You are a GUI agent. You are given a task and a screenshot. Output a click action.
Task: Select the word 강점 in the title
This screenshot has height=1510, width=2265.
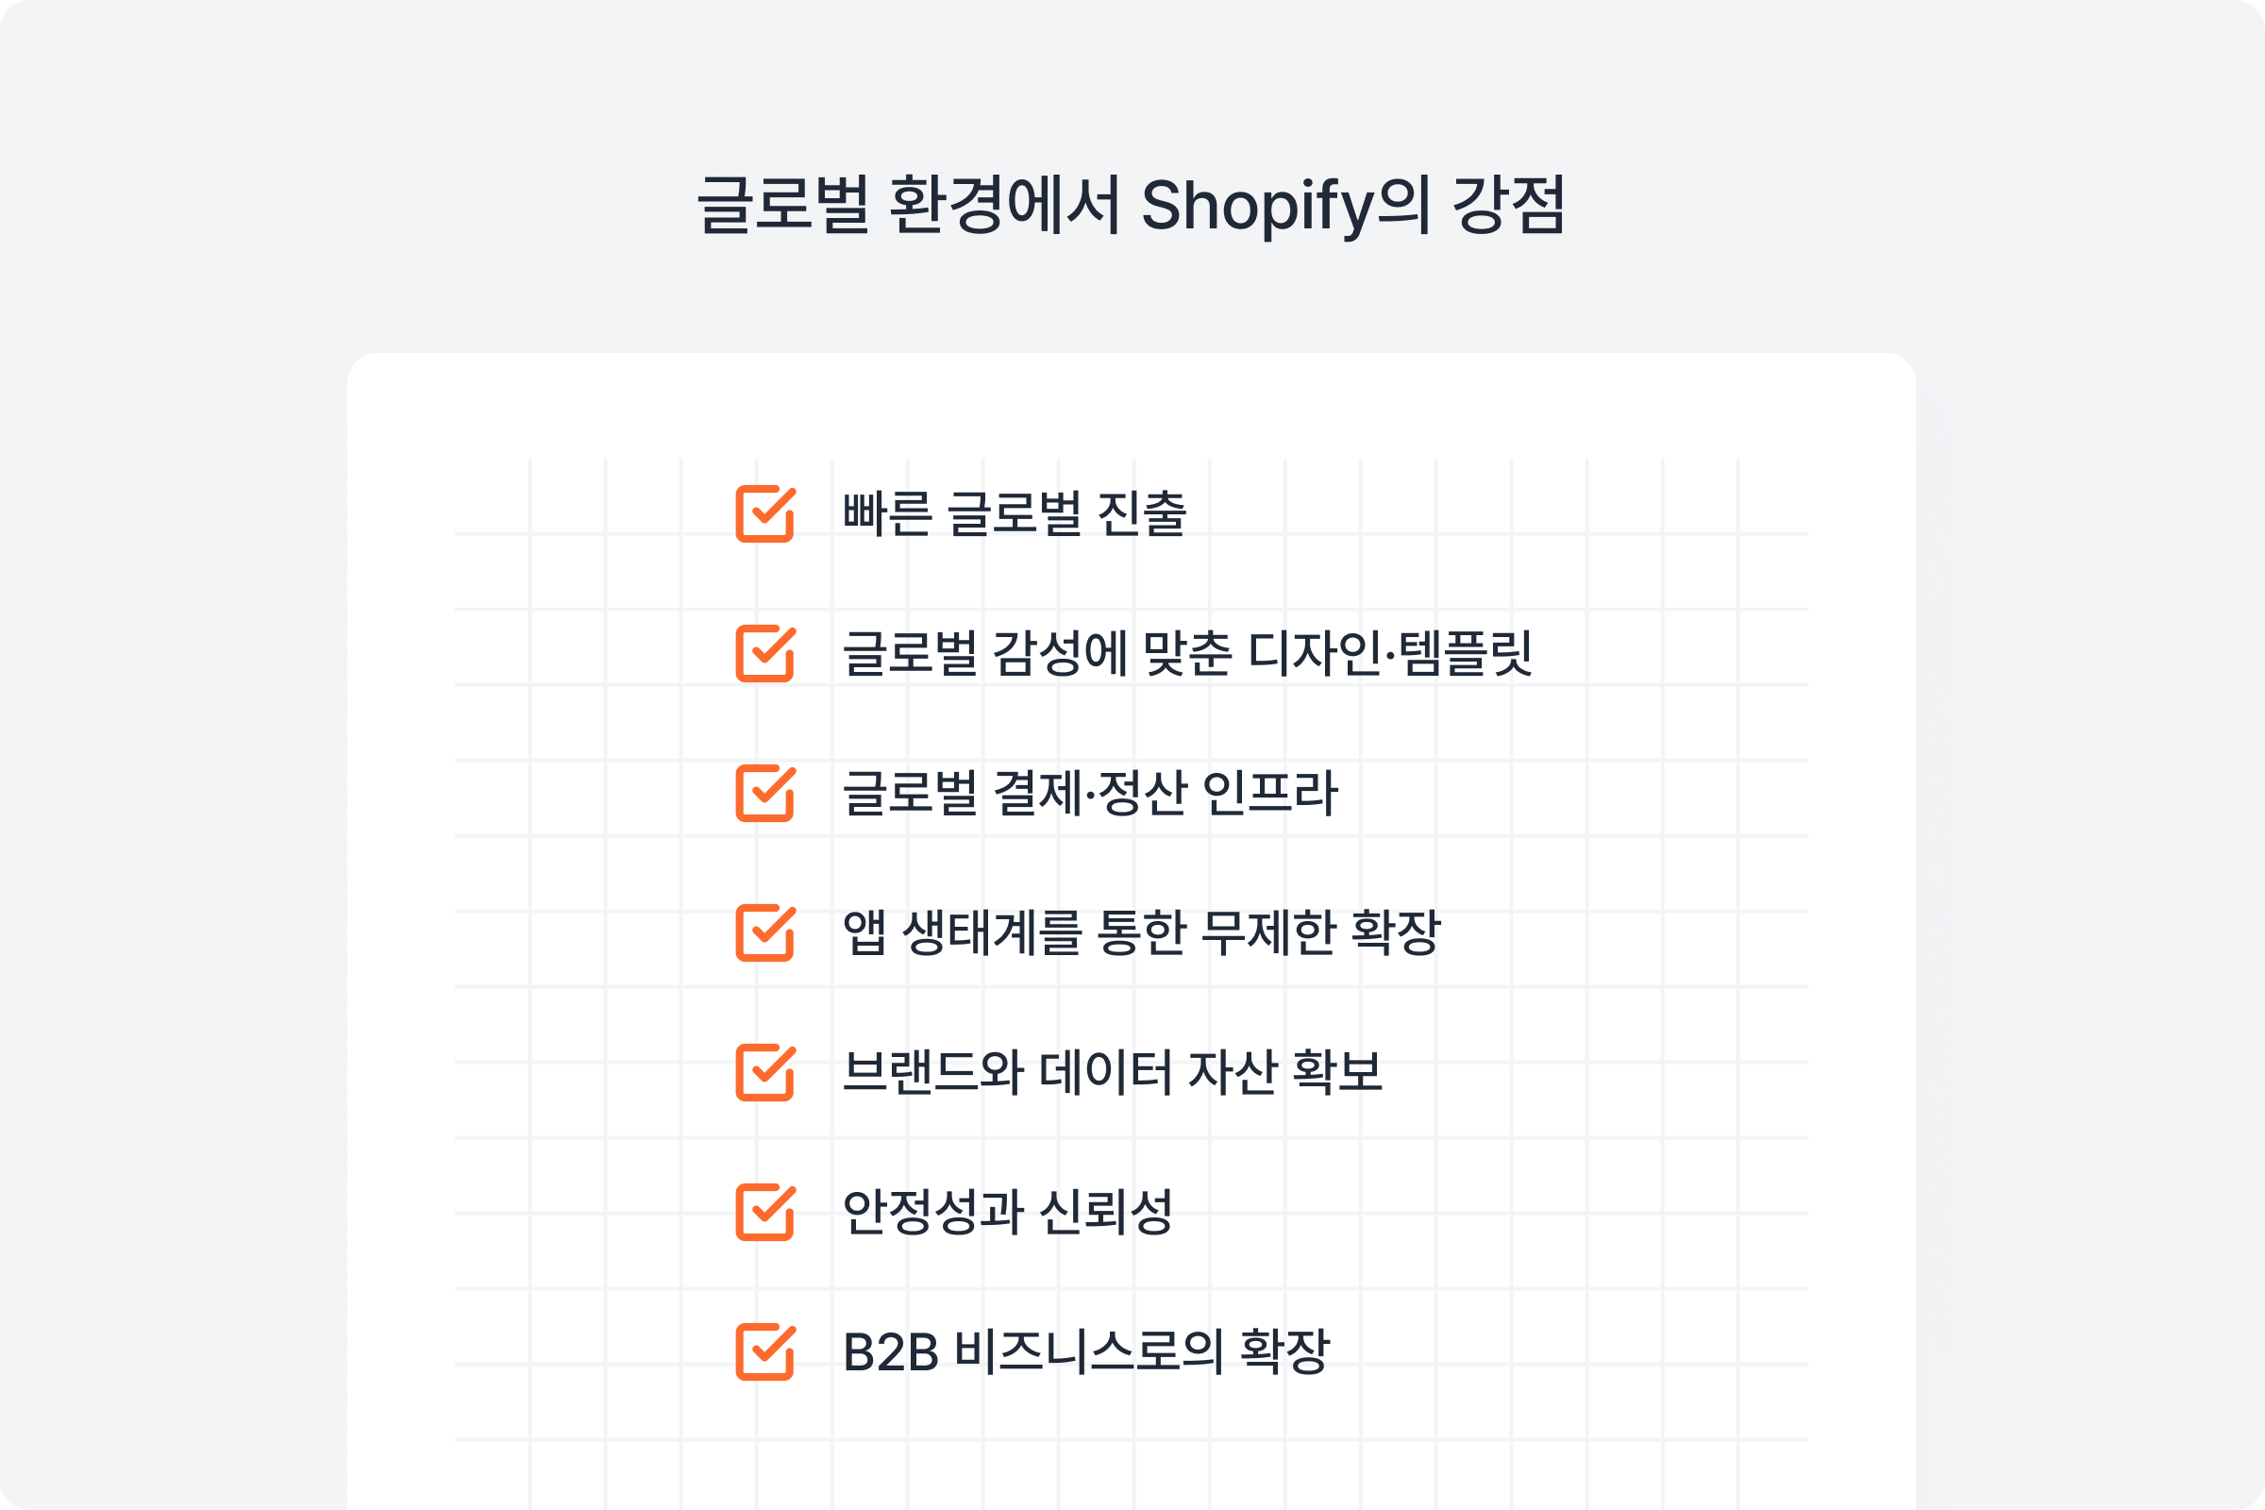[x=1509, y=205]
